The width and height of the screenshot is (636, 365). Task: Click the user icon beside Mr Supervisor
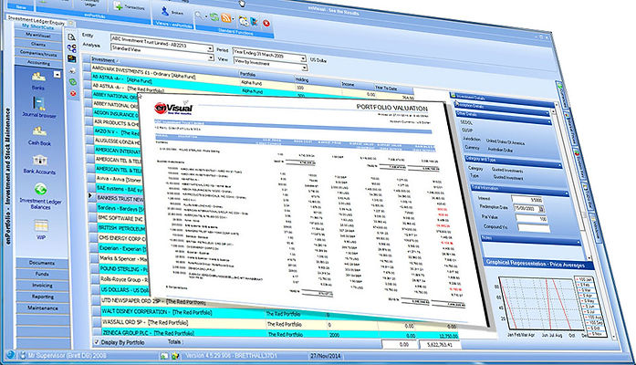[23, 356]
